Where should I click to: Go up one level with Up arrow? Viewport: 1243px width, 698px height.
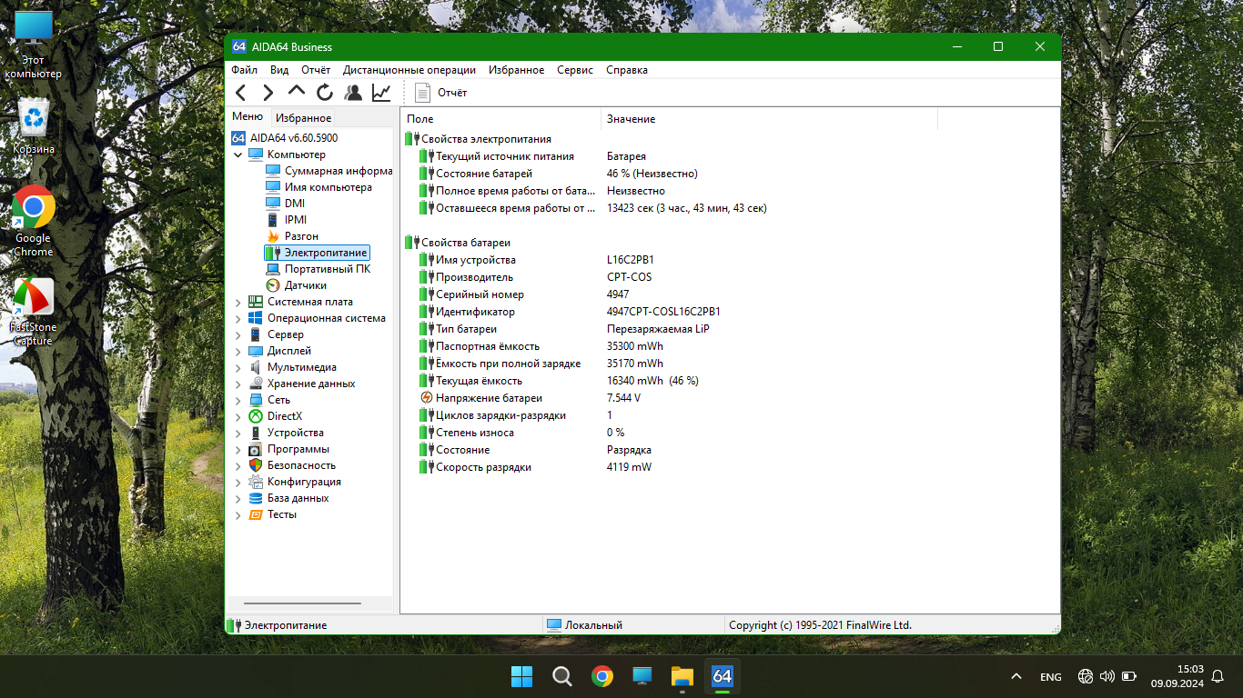coord(297,92)
